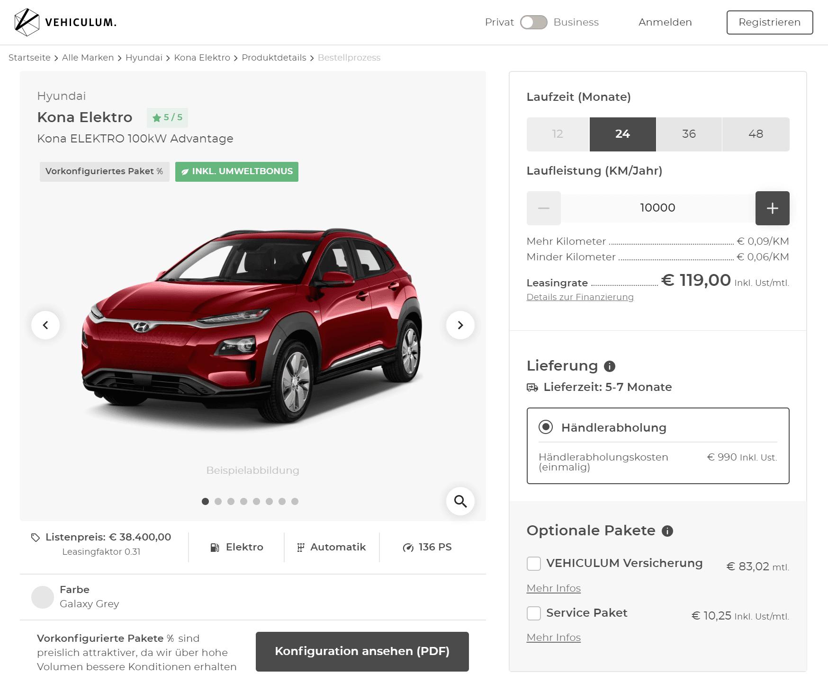Select the fourth carousel dot
The image size is (828, 682).
243,501
